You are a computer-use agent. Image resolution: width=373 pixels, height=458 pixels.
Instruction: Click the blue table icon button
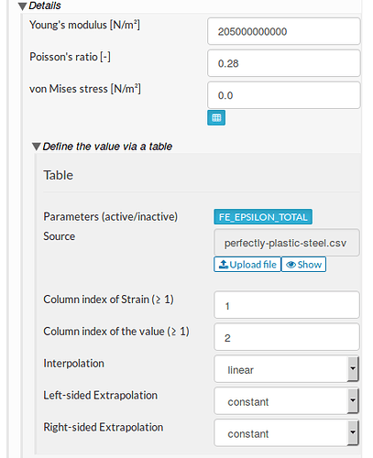pos(216,117)
